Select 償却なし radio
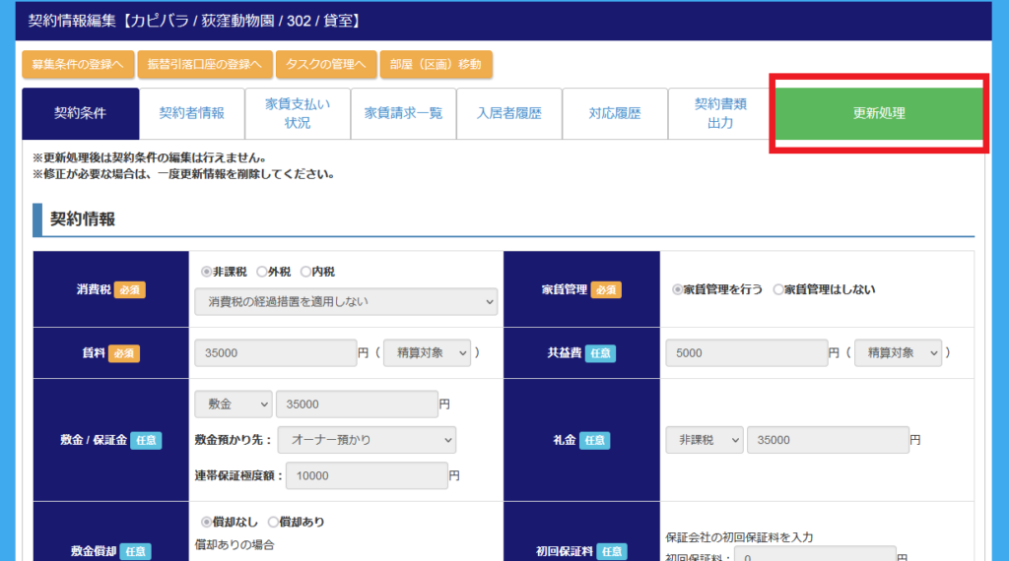The image size is (1009, 561). pyautogui.click(x=206, y=522)
